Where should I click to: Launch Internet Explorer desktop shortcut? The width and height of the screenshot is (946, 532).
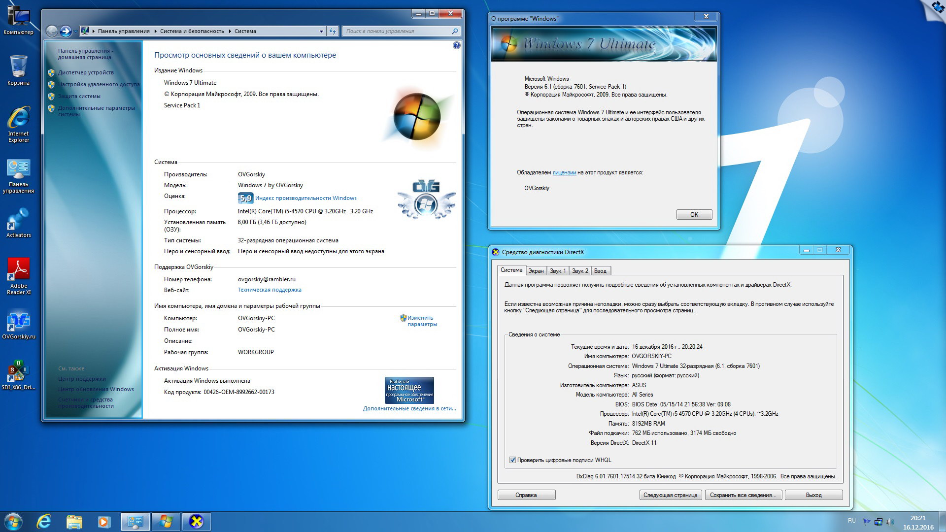tap(18, 124)
